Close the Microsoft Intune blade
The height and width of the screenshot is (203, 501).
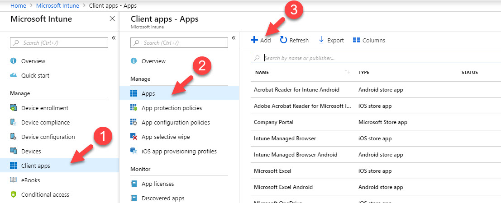pos(112,19)
